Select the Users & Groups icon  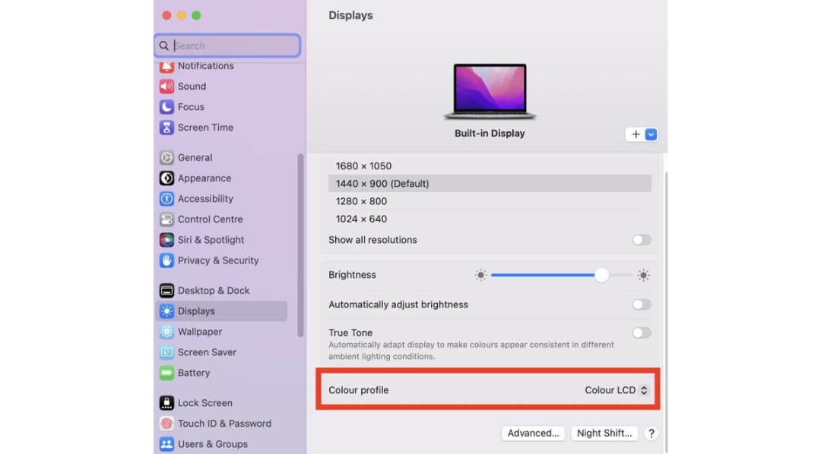(166, 444)
